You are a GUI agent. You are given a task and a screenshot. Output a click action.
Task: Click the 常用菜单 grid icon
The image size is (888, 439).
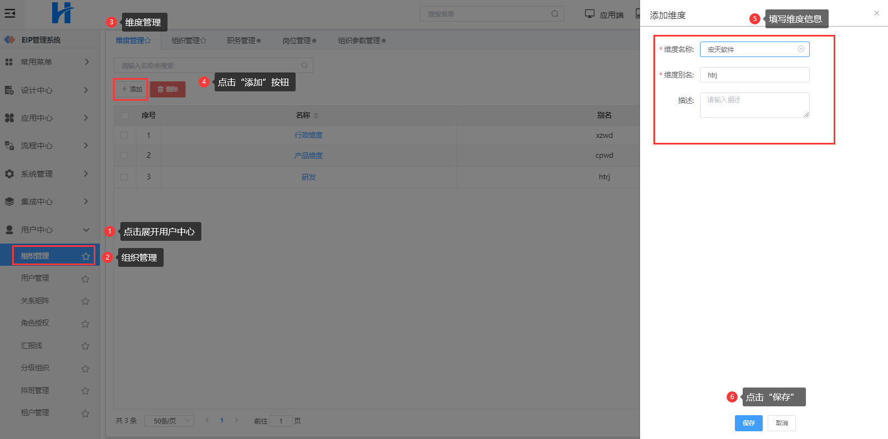pos(9,62)
